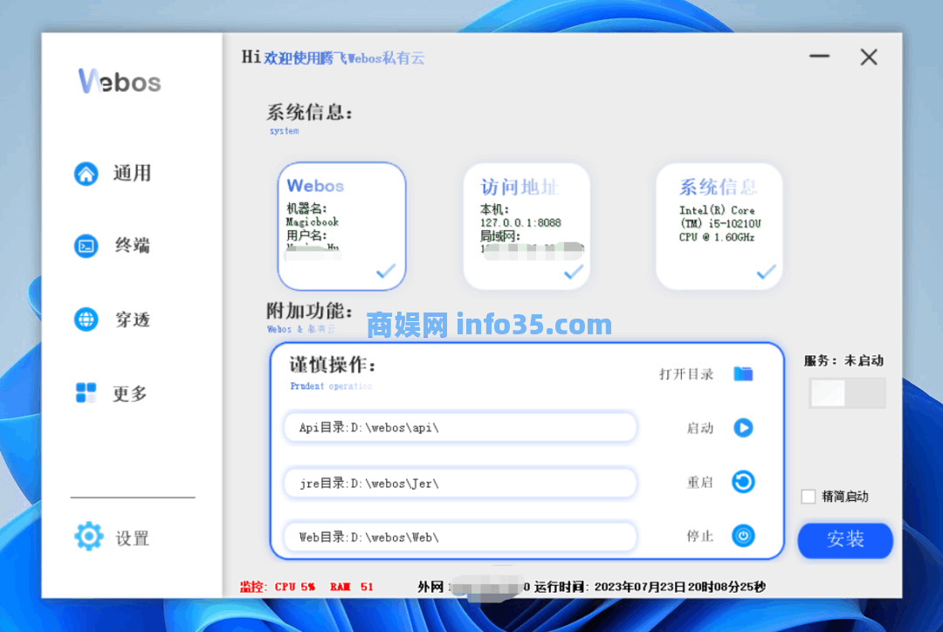Click the Web目录 path field
Screen dimensions: 943x632
coord(460,537)
